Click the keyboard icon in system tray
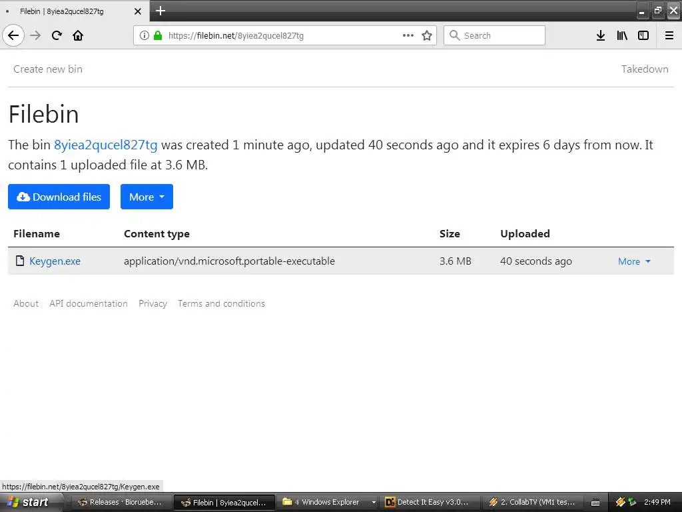Image resolution: width=682 pixels, height=512 pixels. point(595,503)
